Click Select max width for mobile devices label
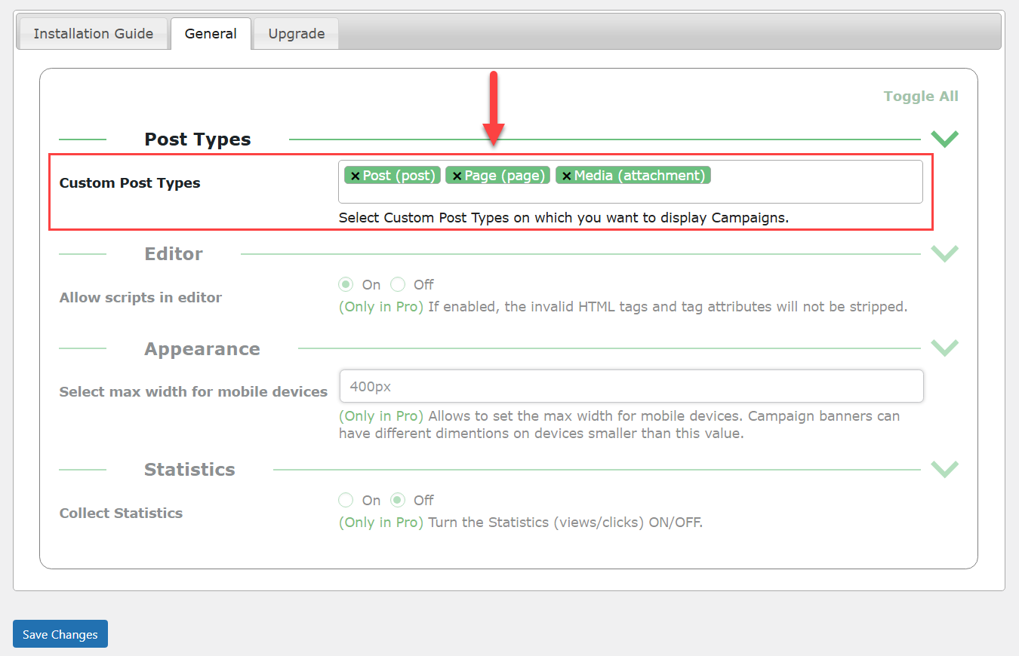 (193, 392)
